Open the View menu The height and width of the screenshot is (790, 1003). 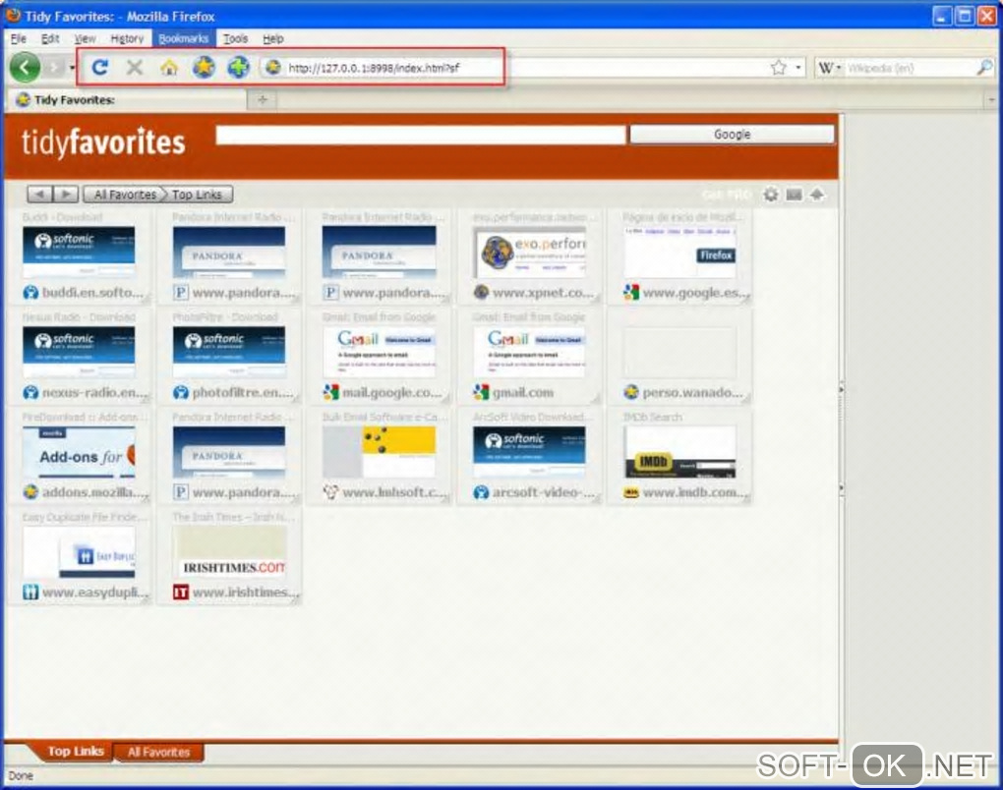coord(86,38)
